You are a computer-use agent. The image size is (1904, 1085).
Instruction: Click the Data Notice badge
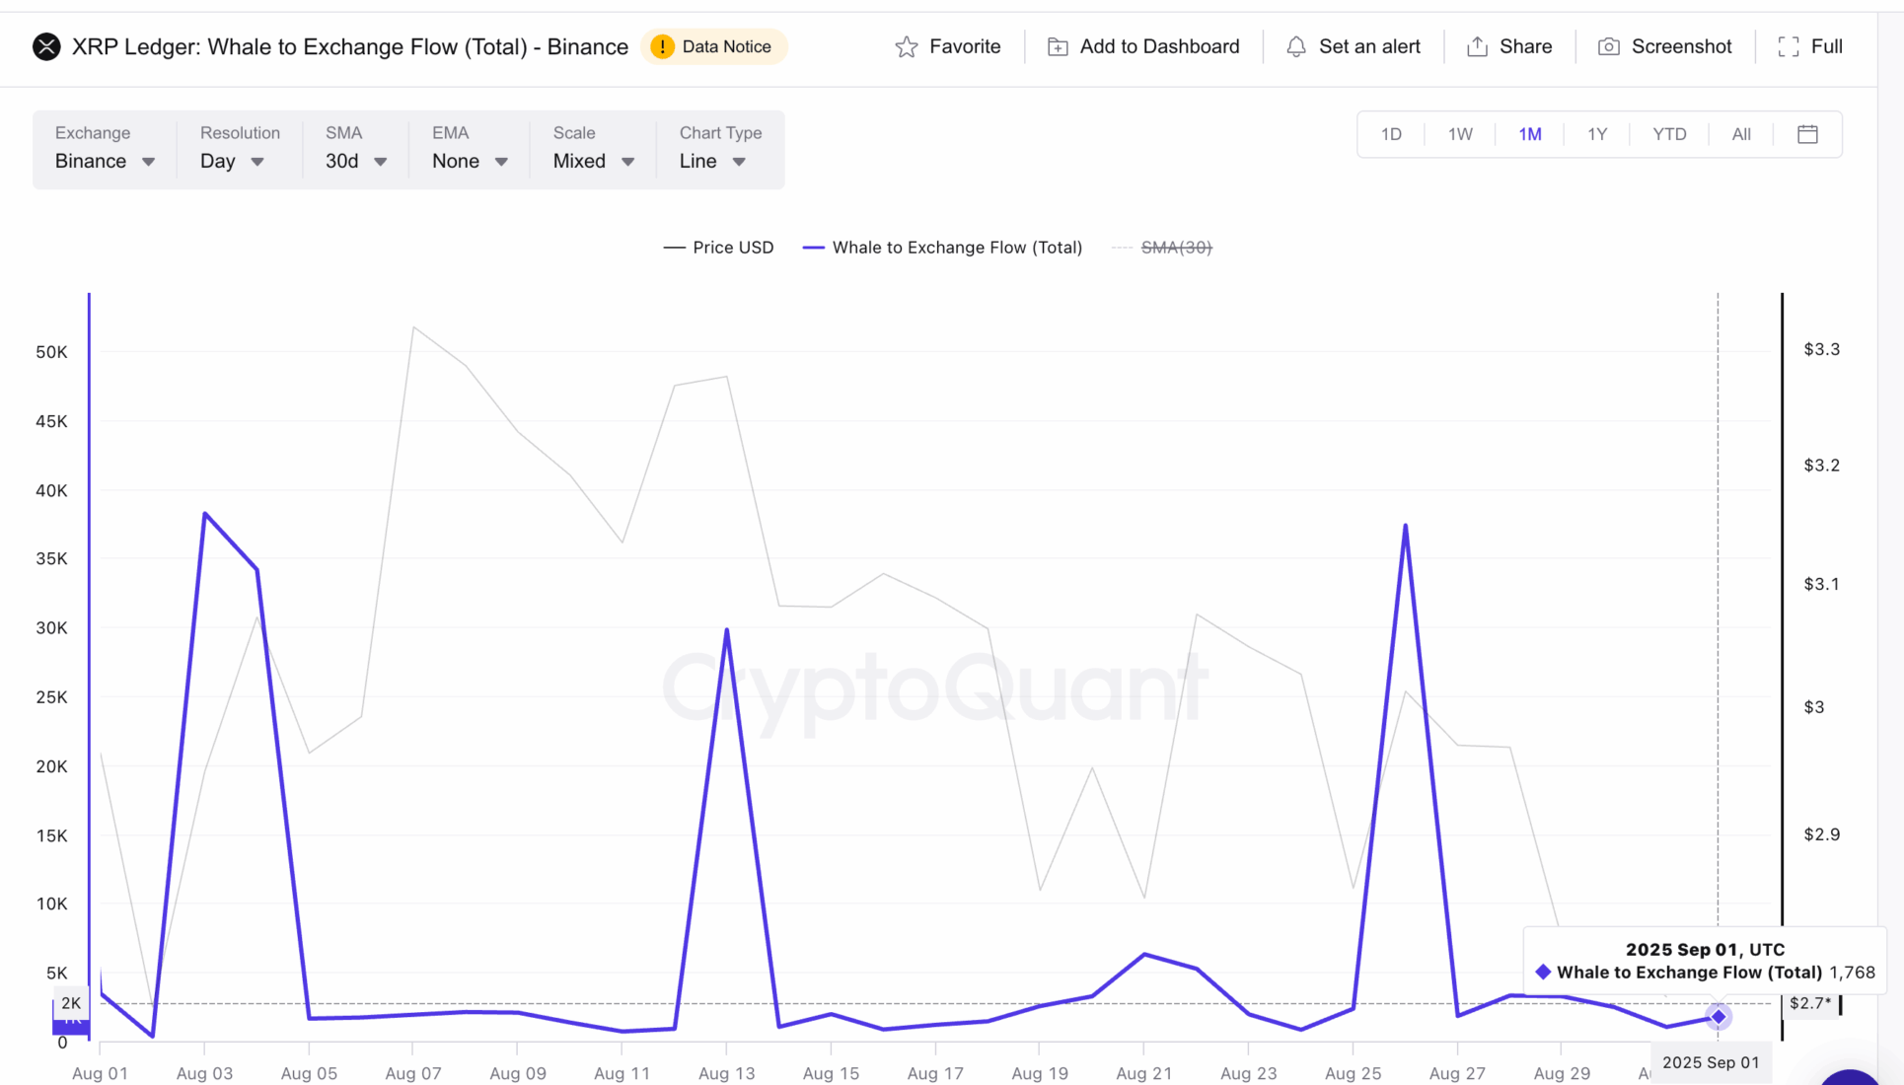[x=713, y=46]
